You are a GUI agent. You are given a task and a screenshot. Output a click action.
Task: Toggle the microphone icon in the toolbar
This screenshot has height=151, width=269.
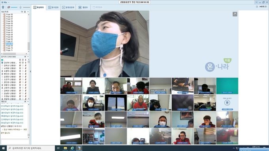[21, 7]
